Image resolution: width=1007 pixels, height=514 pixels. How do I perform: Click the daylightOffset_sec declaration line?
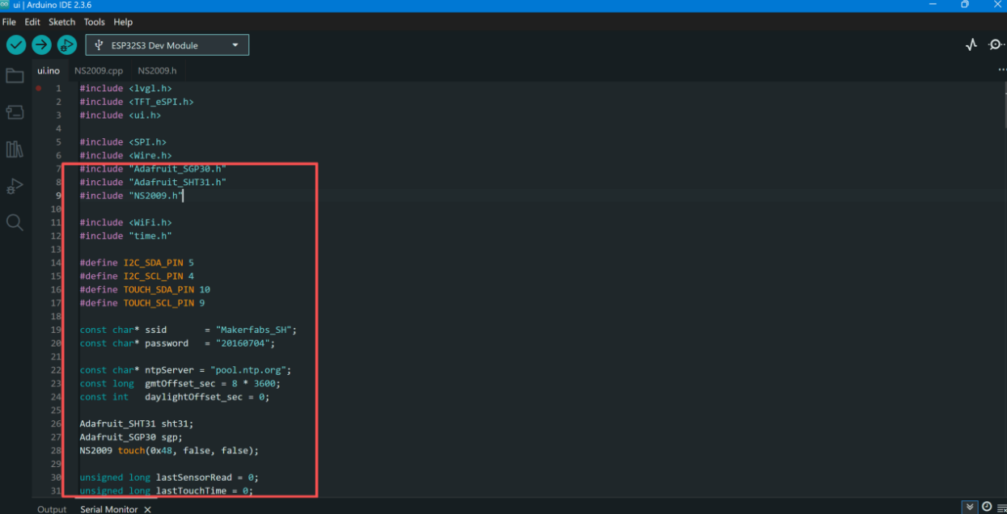(x=175, y=397)
